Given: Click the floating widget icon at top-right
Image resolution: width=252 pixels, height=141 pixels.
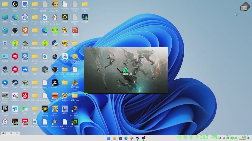Looking at the screenshot, I should point(245,7).
